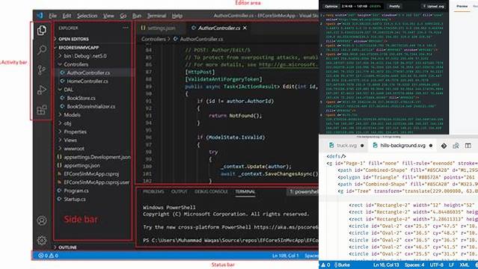Screen dimensions: 478x269
Task: Open the Extensions view
Action: 42,110
